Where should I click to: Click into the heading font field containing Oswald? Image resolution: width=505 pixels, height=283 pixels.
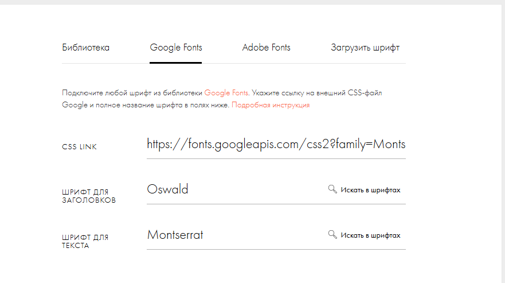pos(229,189)
